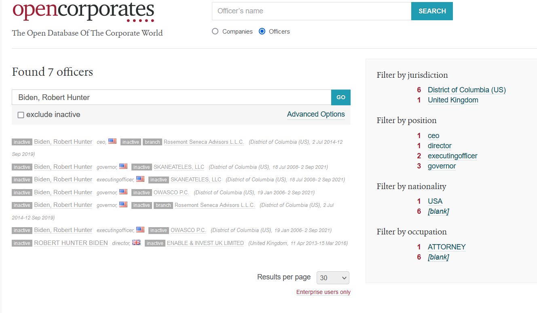Select the Companies radio button

pos(215,32)
